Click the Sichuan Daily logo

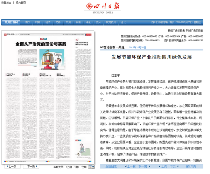point(103,8)
